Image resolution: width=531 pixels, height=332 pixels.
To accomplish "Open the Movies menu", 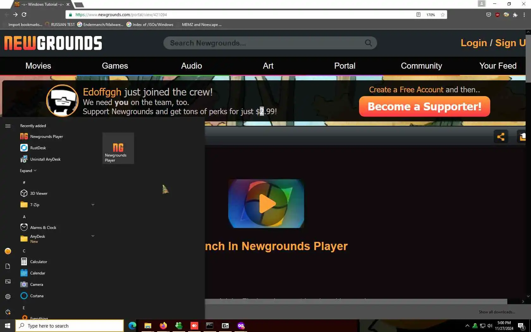I will point(38,66).
